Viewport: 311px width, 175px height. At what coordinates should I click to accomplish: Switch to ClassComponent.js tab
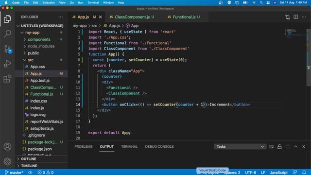(132, 17)
